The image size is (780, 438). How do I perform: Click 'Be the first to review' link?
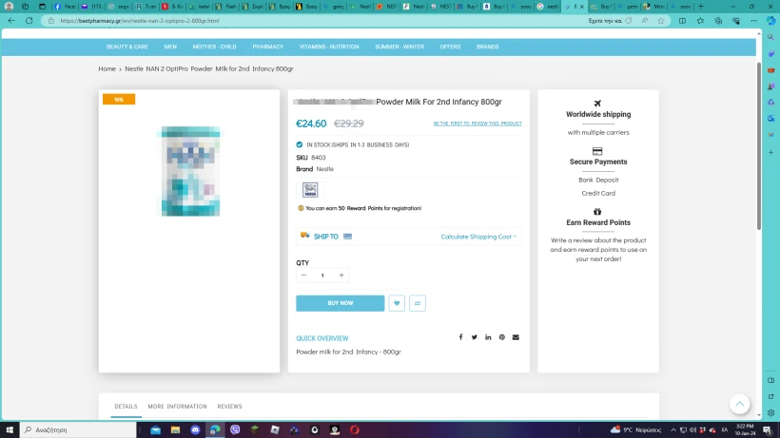pyautogui.click(x=477, y=124)
